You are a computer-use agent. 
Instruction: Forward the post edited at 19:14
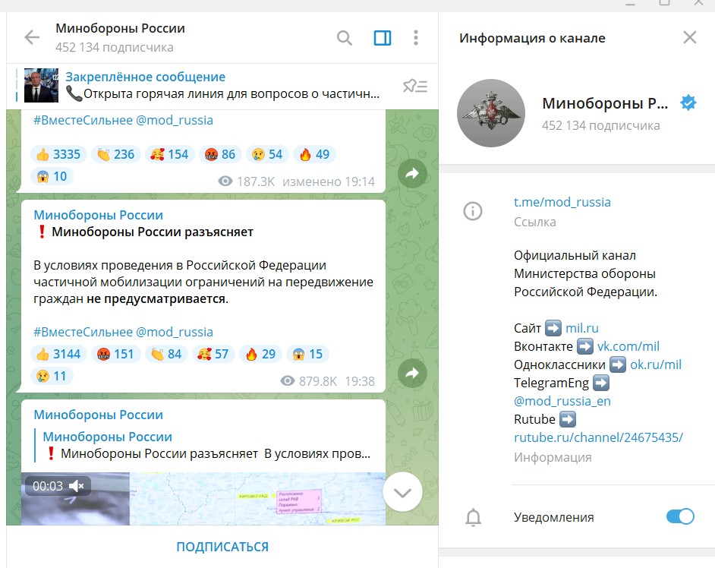pyautogui.click(x=412, y=173)
